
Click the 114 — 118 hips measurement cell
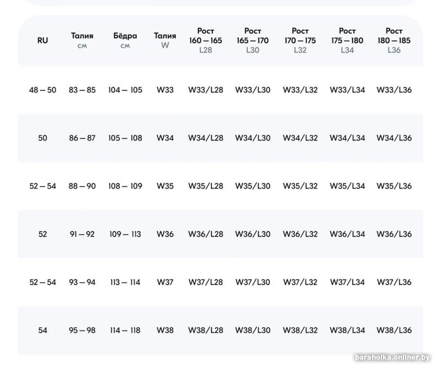[125, 330]
